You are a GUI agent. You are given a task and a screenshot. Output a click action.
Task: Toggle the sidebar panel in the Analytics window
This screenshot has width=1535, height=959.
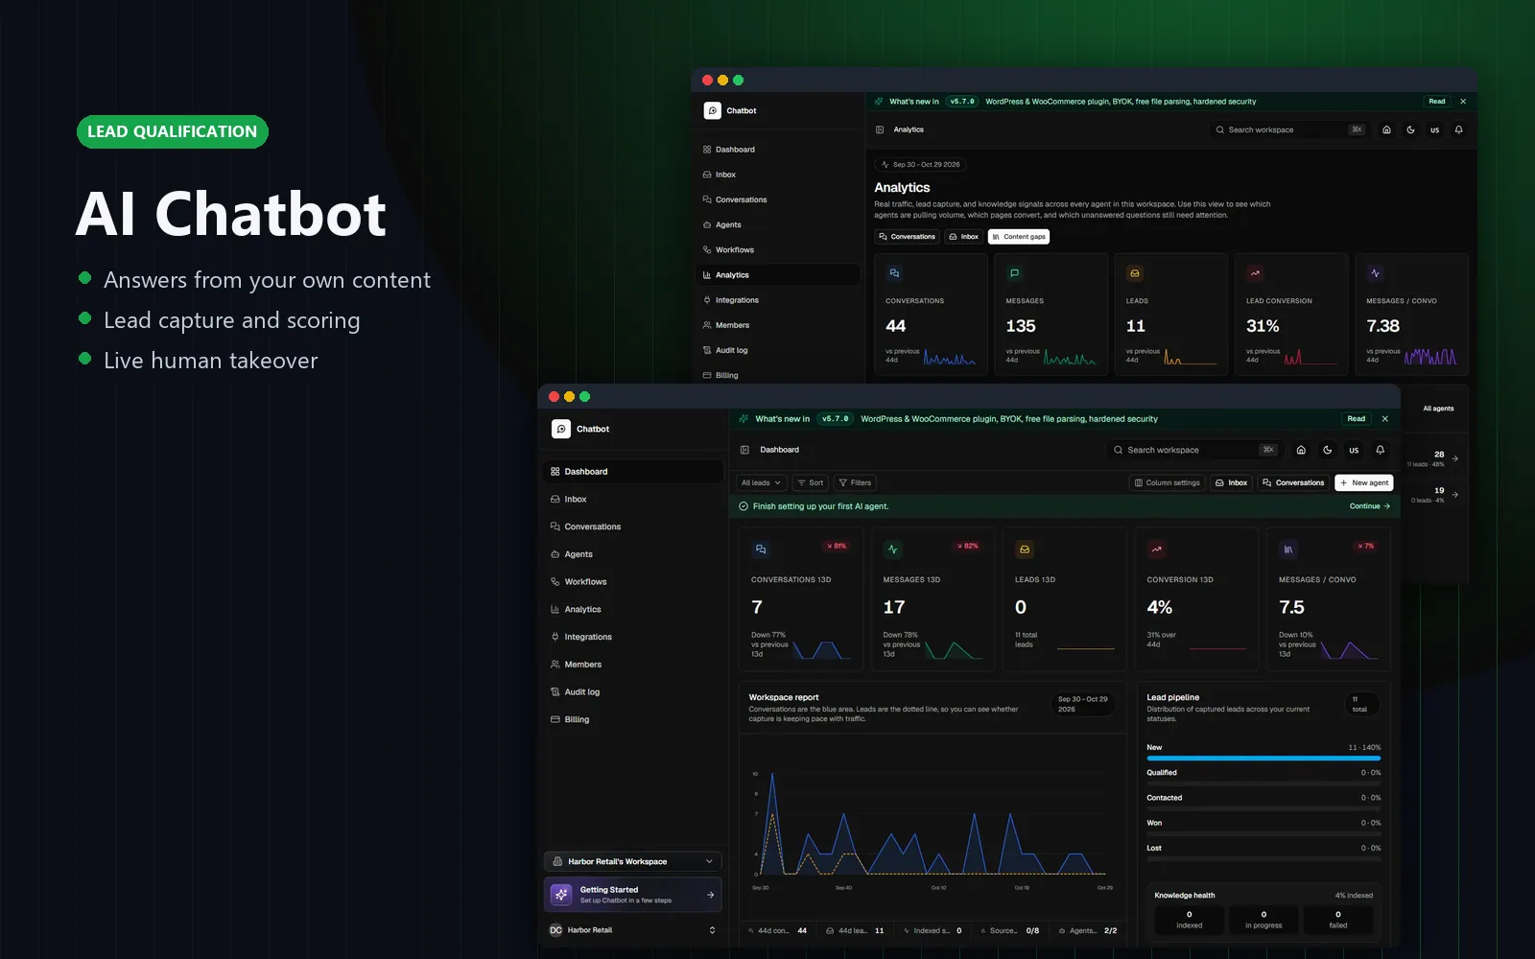pyautogui.click(x=880, y=129)
